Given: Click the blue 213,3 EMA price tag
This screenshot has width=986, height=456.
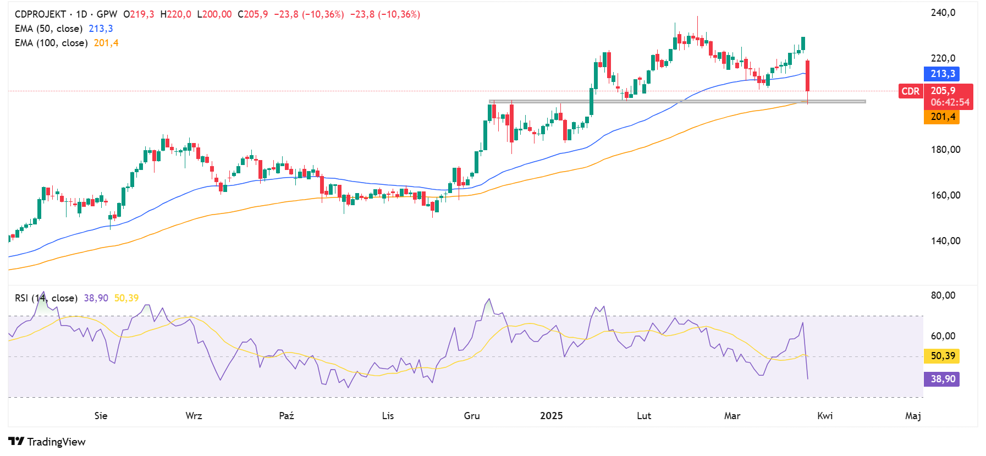Looking at the screenshot, I should pos(942,74).
